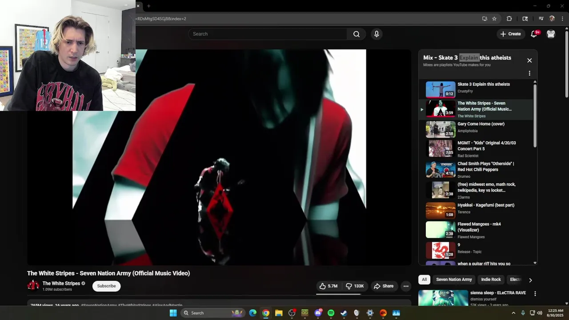Image resolution: width=569 pixels, height=320 pixels.
Task: Click the taskbar volume icon
Action: click(540, 313)
